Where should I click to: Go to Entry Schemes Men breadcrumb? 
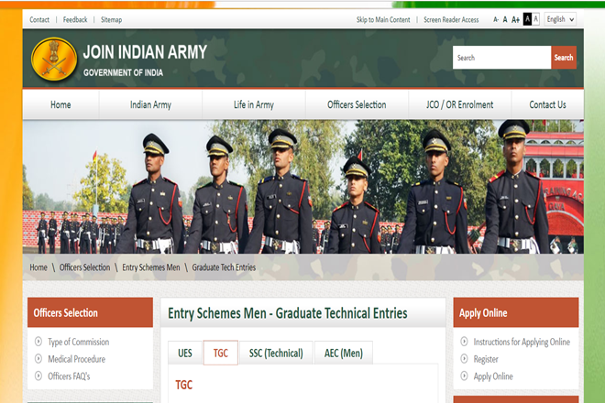pos(151,267)
